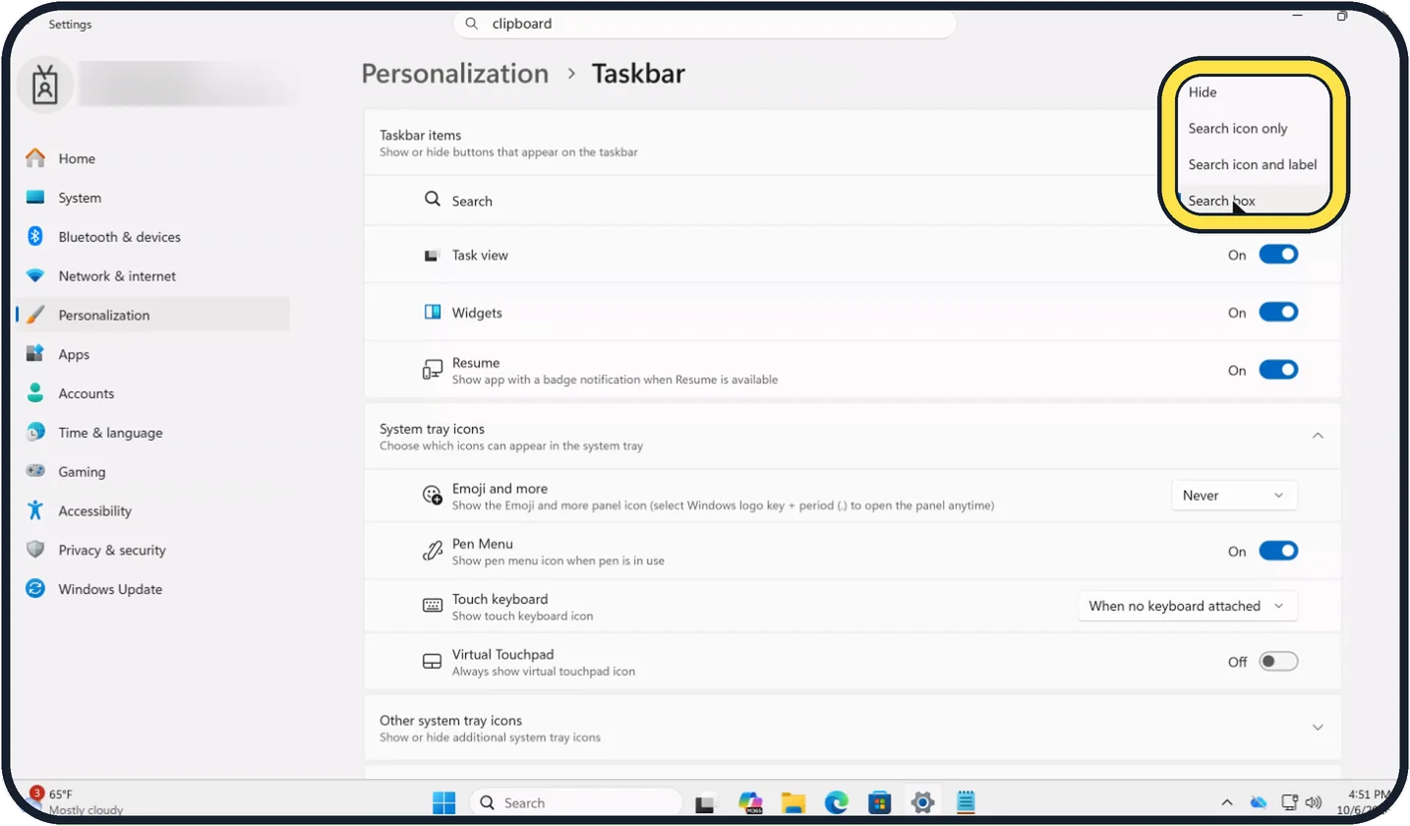The height and width of the screenshot is (826, 1410).
Task: Open Notepad from the taskbar
Action: (x=965, y=802)
